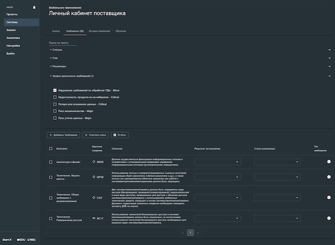Image resolution: width=335 pixels, height=245 pixels.
Task: Click the requirement type circle for CO7
Action: point(329,197)
